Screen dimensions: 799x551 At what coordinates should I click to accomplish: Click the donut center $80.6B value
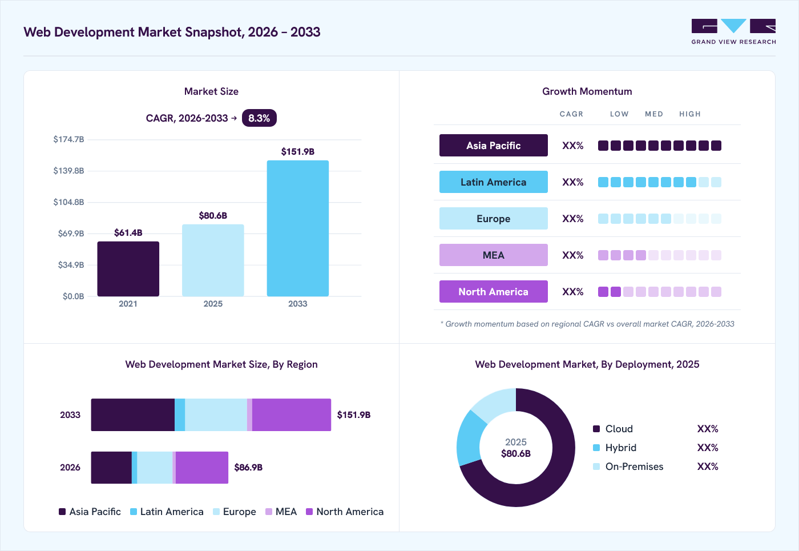point(516,454)
